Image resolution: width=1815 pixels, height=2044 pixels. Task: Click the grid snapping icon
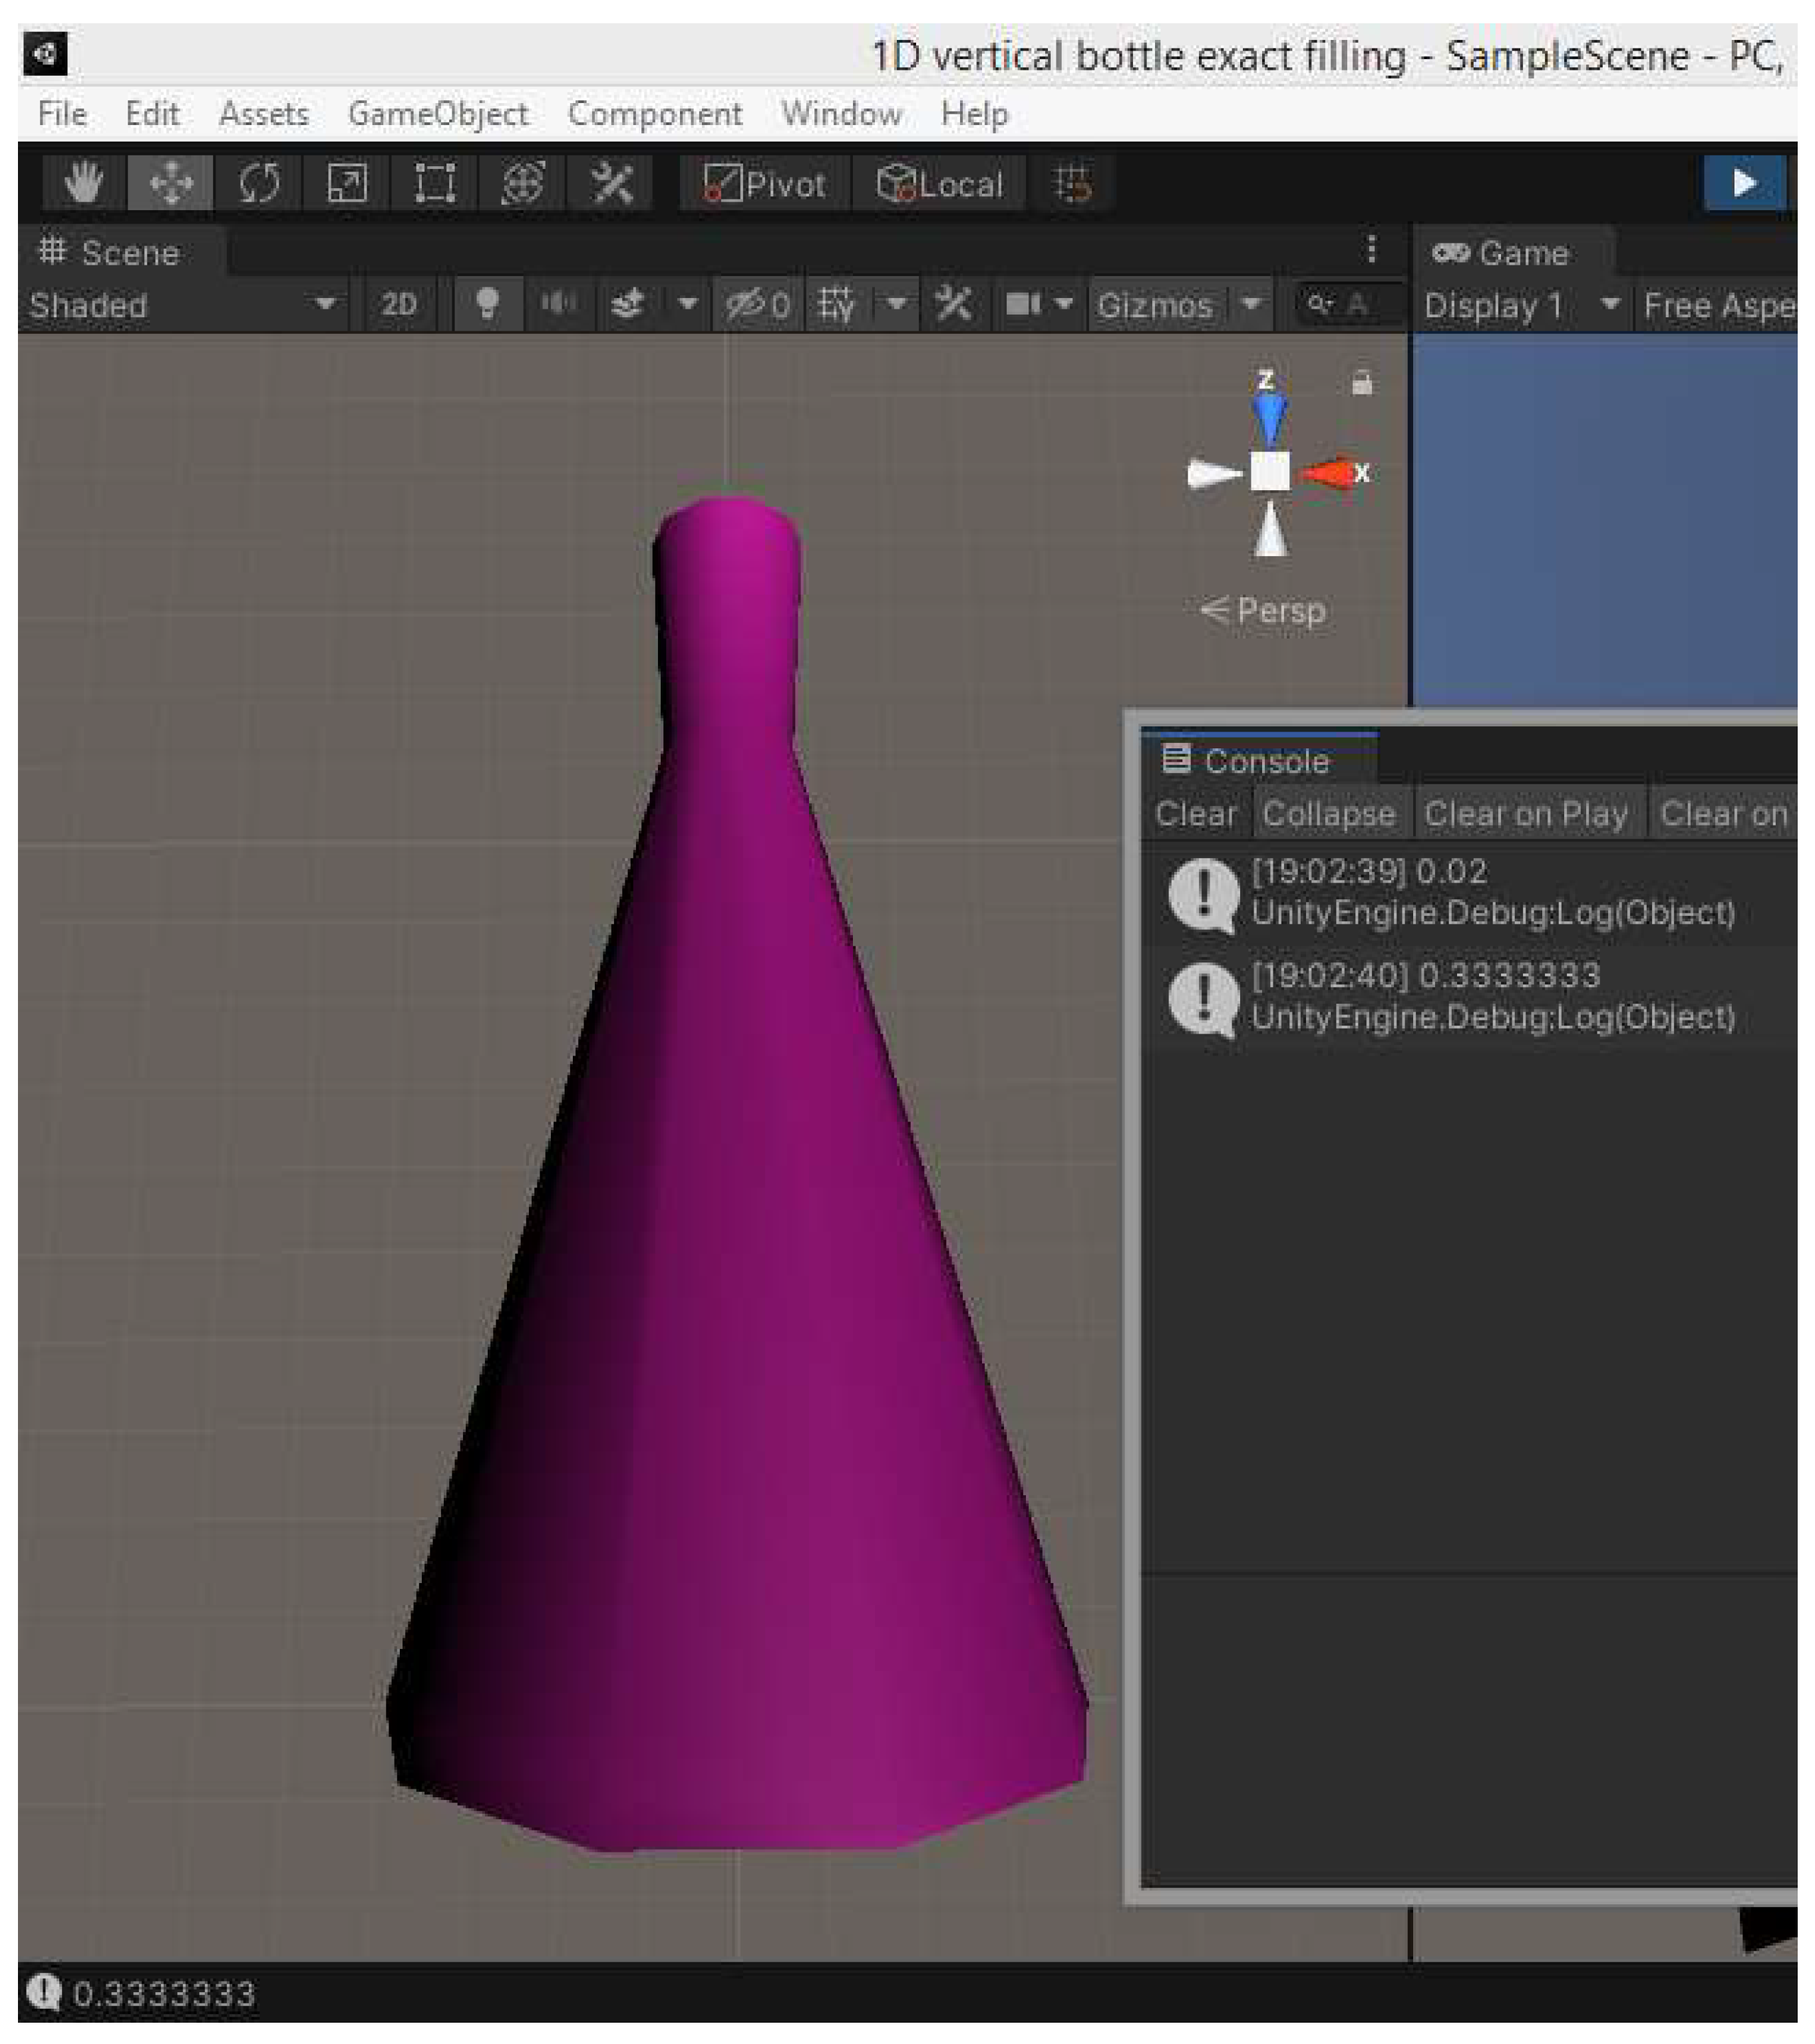tap(1073, 183)
